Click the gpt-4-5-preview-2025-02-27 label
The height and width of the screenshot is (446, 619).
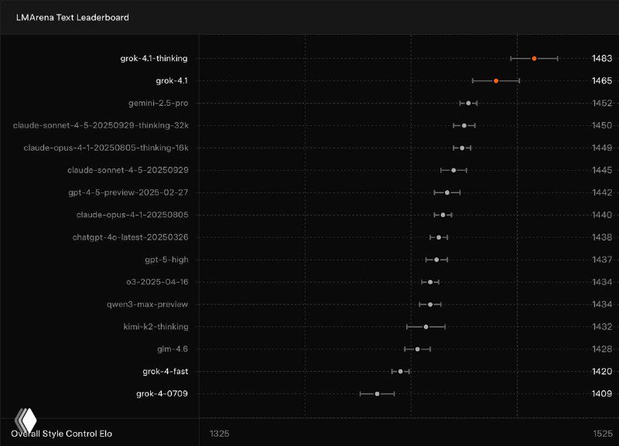128,192
